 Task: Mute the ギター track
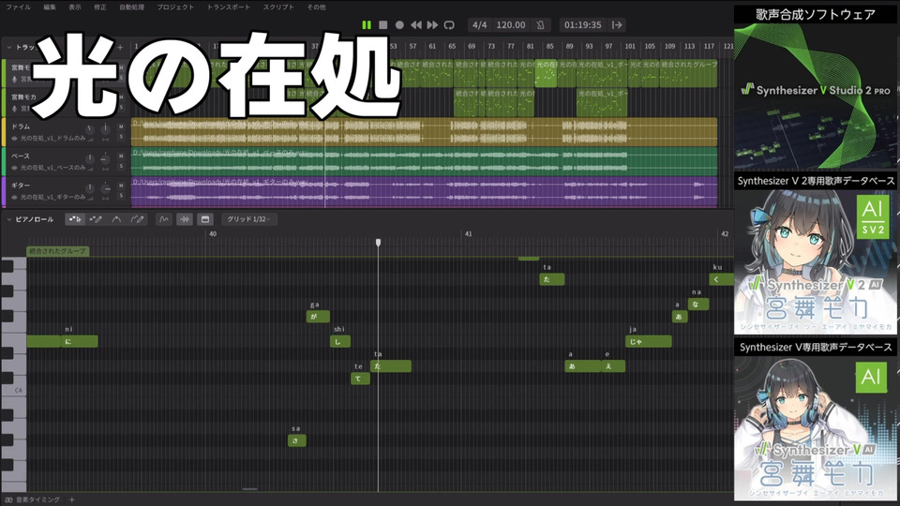[121, 186]
